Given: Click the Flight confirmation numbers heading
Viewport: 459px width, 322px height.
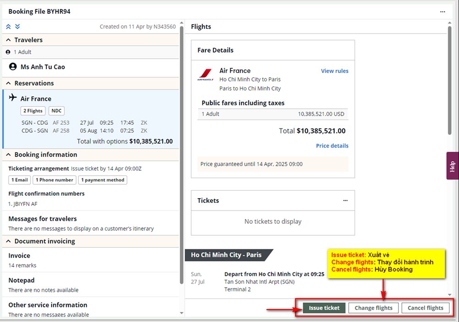Looking at the screenshot, I should coord(47,194).
